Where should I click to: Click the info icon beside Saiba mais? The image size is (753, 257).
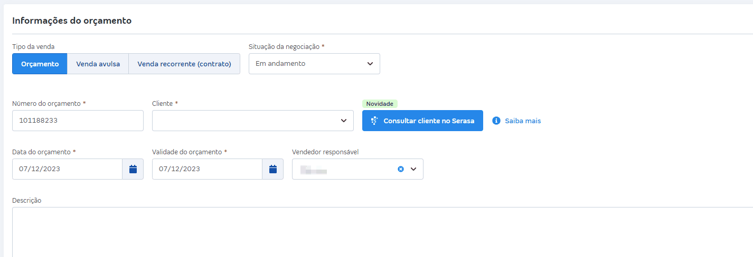point(496,121)
